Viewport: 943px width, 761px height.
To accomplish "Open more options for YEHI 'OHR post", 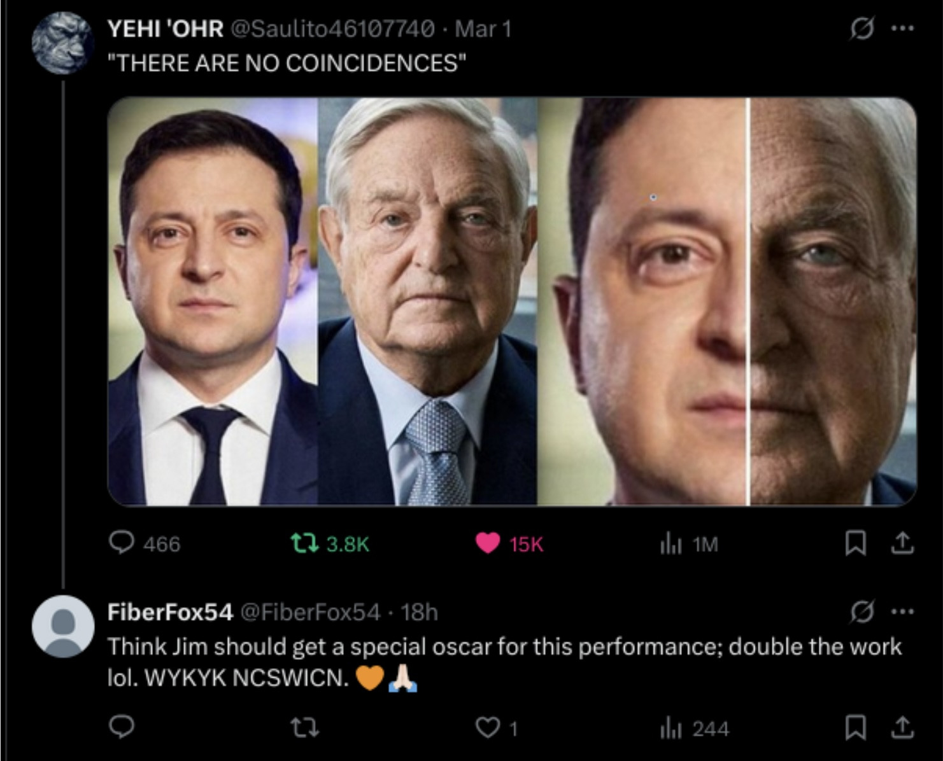I will 903,28.
